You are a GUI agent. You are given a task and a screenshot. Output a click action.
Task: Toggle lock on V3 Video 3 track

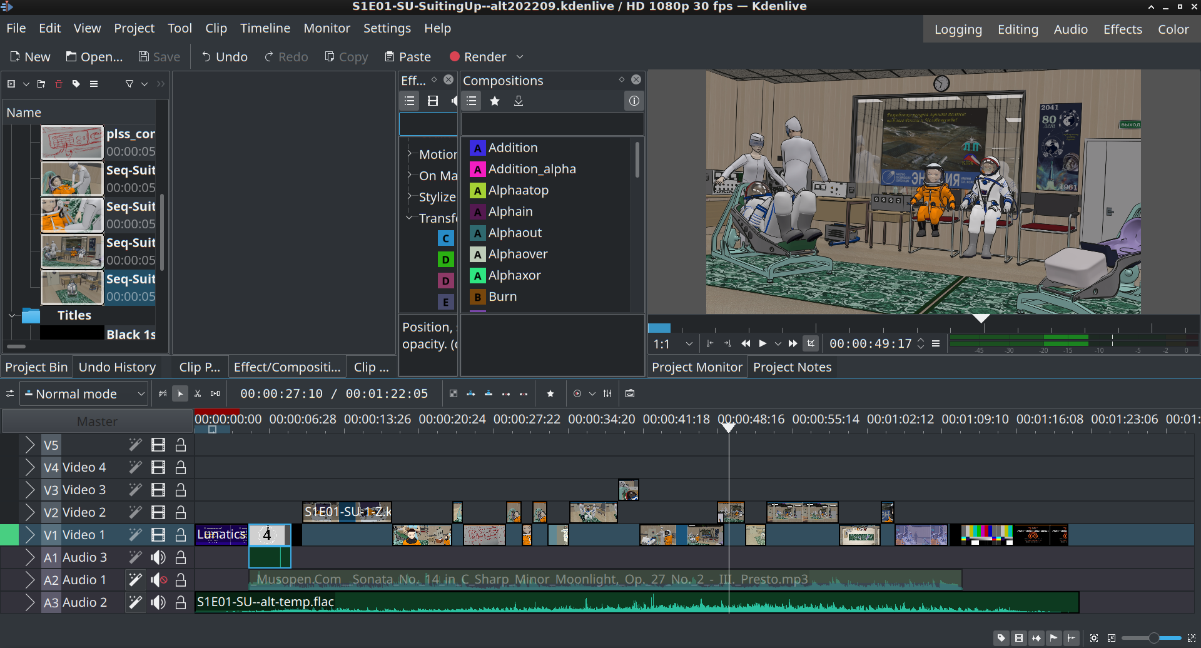[181, 490]
